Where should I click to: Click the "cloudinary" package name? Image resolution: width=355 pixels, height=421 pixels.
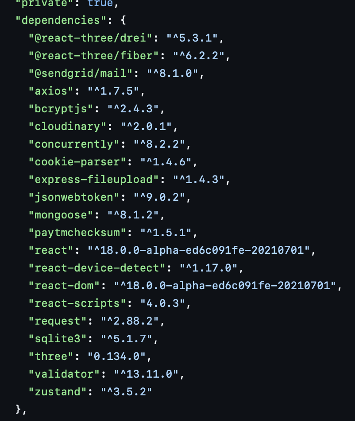[67, 126]
